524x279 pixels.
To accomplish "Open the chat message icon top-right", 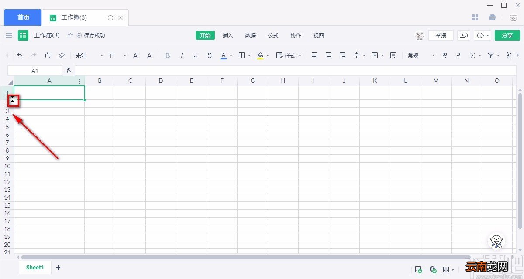I will [x=492, y=17].
